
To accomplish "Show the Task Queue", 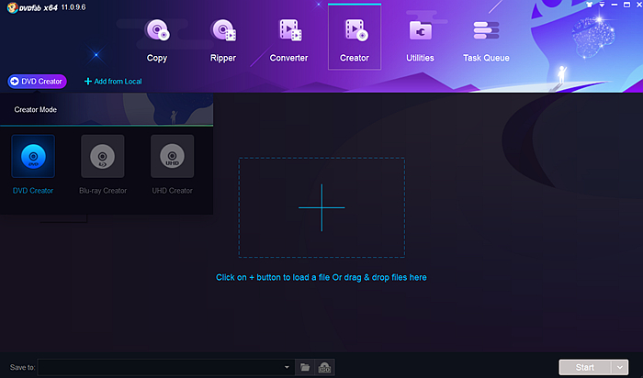I will point(486,40).
